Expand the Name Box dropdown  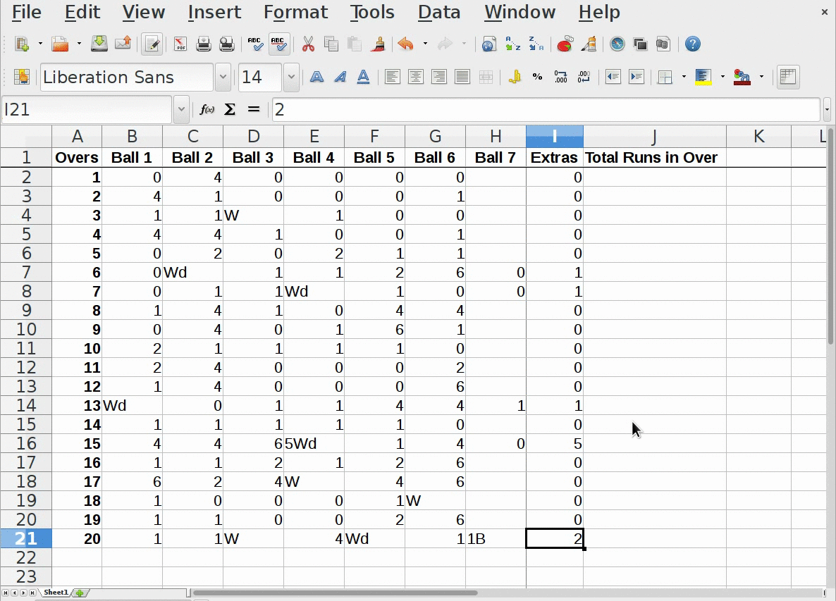point(181,109)
